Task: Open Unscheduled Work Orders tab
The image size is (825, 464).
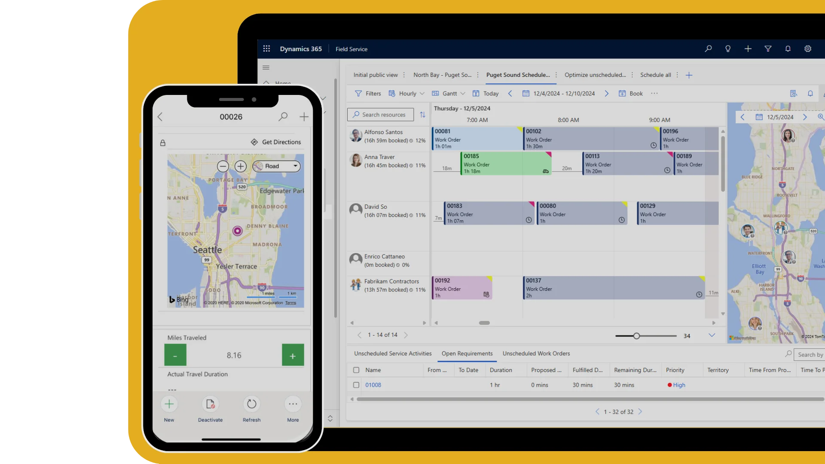Action: point(536,354)
